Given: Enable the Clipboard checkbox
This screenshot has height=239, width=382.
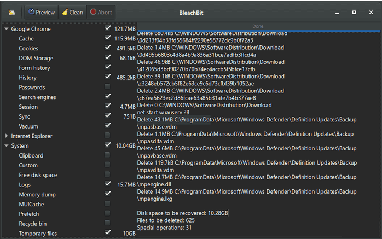Looking at the screenshot, I should coord(107,155).
